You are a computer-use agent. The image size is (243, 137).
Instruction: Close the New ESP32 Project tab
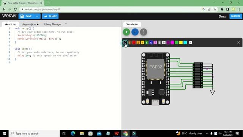coord(41,3)
